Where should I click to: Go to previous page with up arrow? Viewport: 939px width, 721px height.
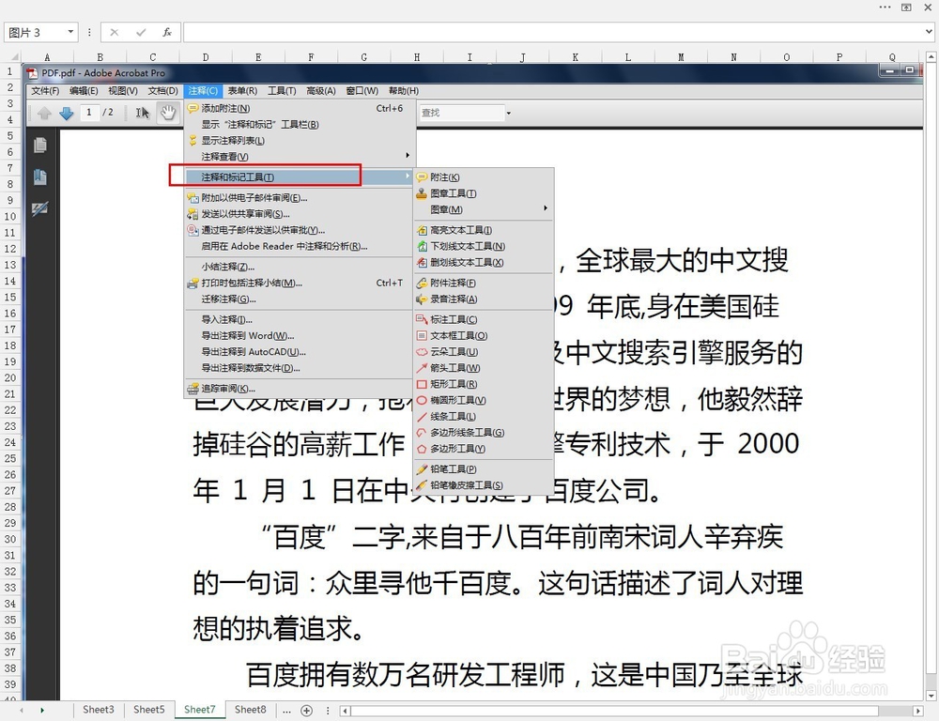point(44,113)
